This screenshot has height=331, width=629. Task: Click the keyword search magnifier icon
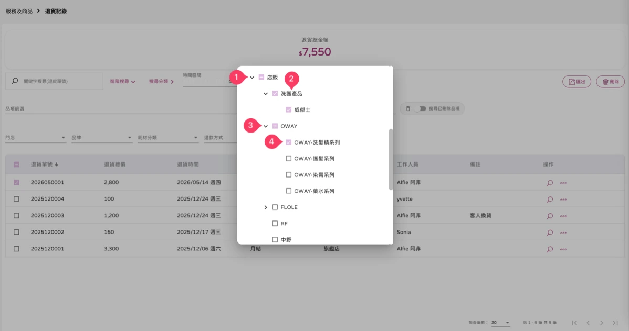tap(15, 81)
